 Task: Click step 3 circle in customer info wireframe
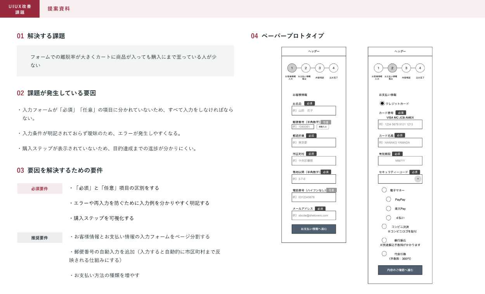point(319,68)
